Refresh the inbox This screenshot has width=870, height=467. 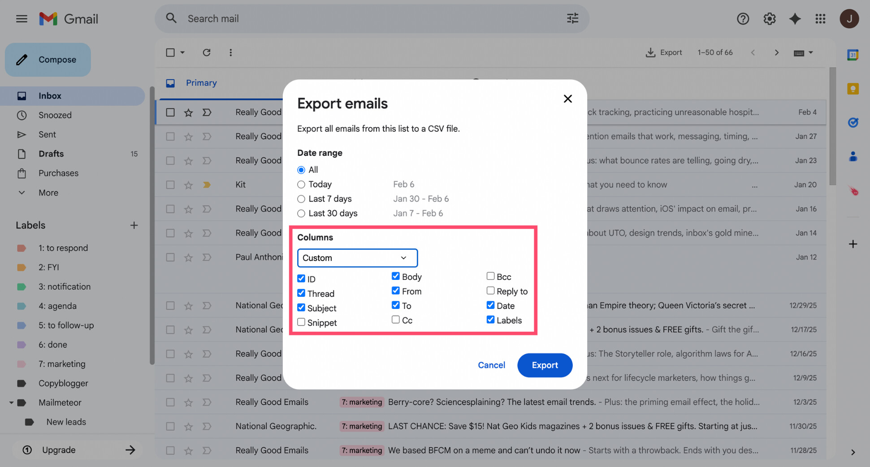(x=207, y=52)
